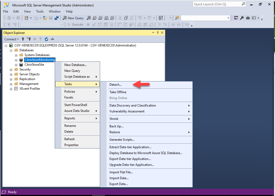Click the Disconnect icon in Object Explorer toolbar
275x196 pixels.
(29, 39)
